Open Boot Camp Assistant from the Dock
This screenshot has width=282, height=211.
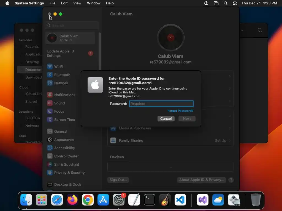[x=234, y=200]
